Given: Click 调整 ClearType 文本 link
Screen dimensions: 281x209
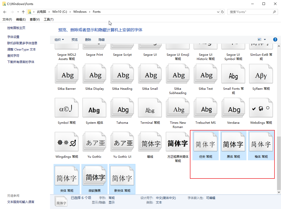Looking at the screenshot, I should (x=22, y=49).
